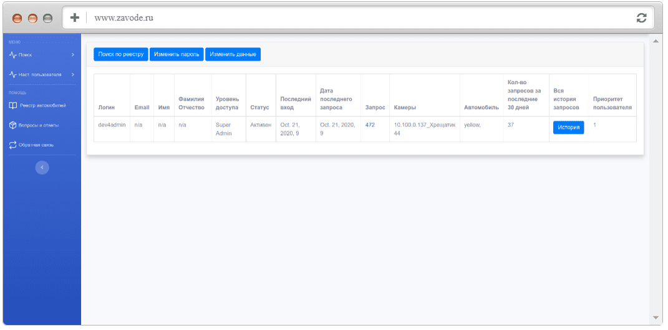Click the Поиск по реестру button

pyautogui.click(x=121, y=54)
